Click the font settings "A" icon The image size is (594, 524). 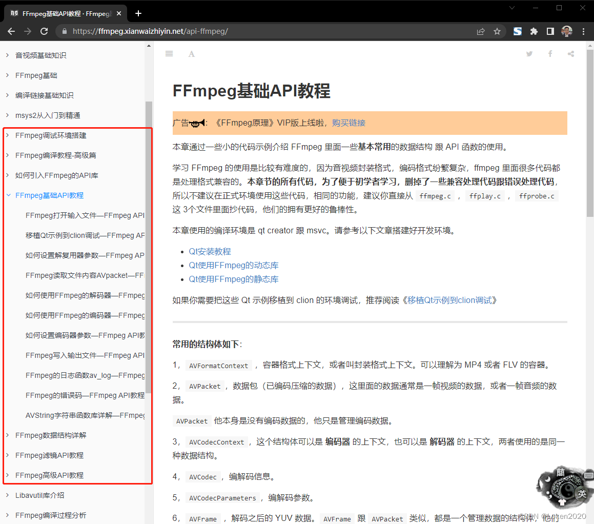191,53
